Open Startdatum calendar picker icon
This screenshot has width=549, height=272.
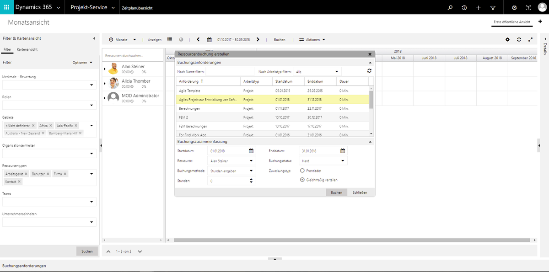(251, 151)
